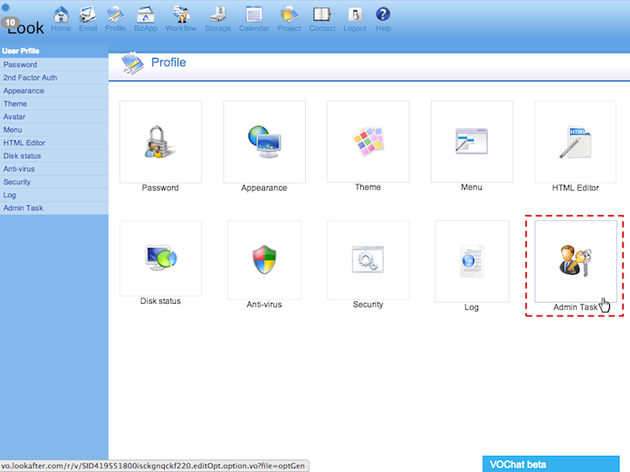The height and width of the screenshot is (472, 630).
Task: Select Avatar in the sidebar
Action: tap(54, 117)
